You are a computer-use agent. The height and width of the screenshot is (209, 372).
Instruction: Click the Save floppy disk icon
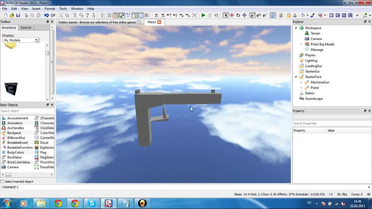tap(18, 15)
